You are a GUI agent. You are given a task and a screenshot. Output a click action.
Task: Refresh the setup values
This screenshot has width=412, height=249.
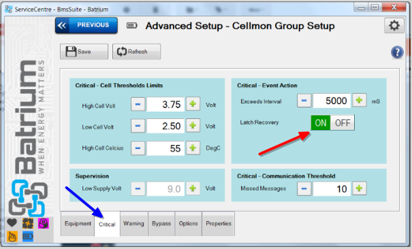click(136, 52)
